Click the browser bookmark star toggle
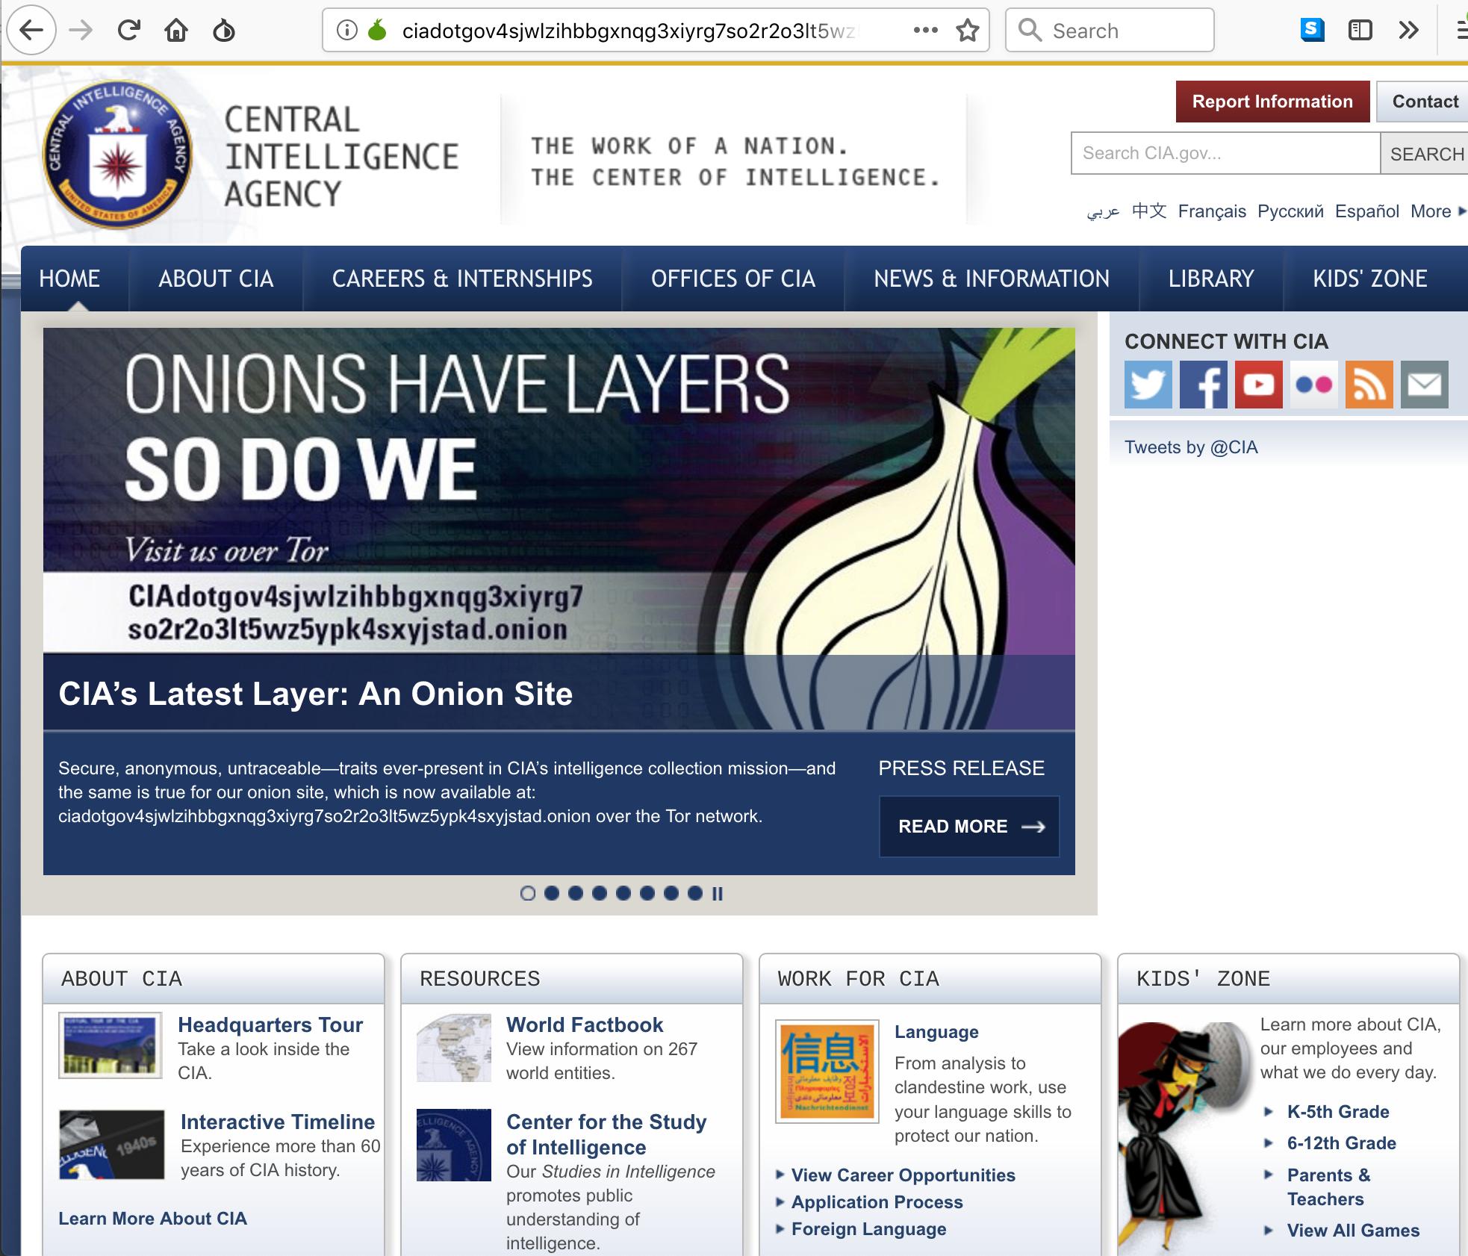Image resolution: width=1468 pixels, height=1256 pixels. pos(971,30)
